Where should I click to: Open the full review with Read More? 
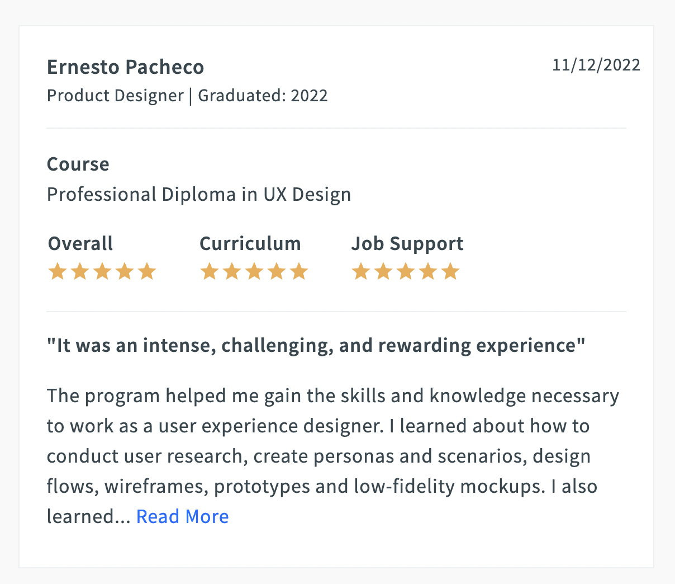tap(182, 516)
